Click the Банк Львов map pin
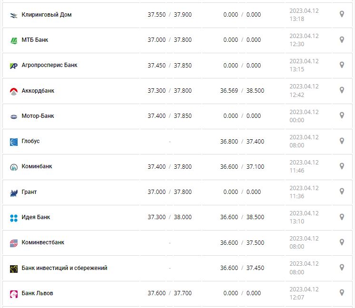355x308 pixels. pos(342,292)
